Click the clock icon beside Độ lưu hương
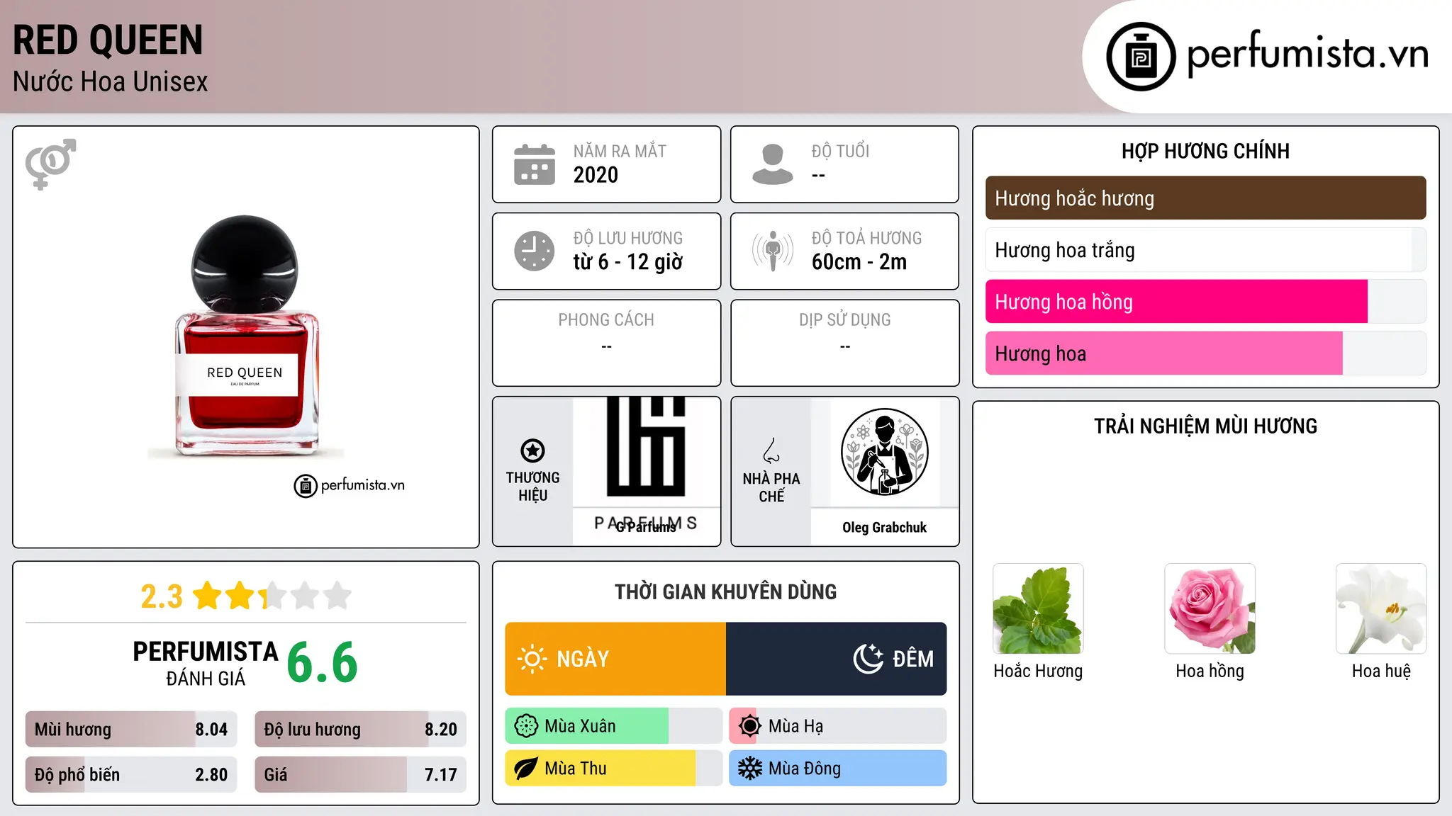 [x=534, y=251]
